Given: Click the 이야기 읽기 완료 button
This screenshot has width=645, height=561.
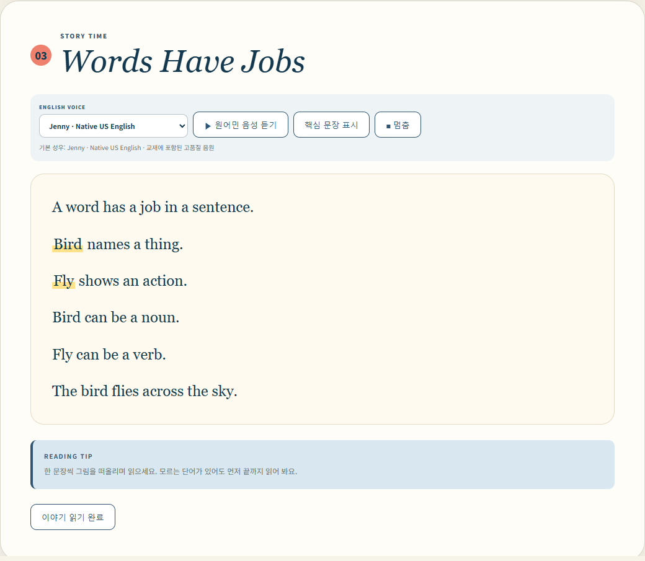Looking at the screenshot, I should 73,517.
